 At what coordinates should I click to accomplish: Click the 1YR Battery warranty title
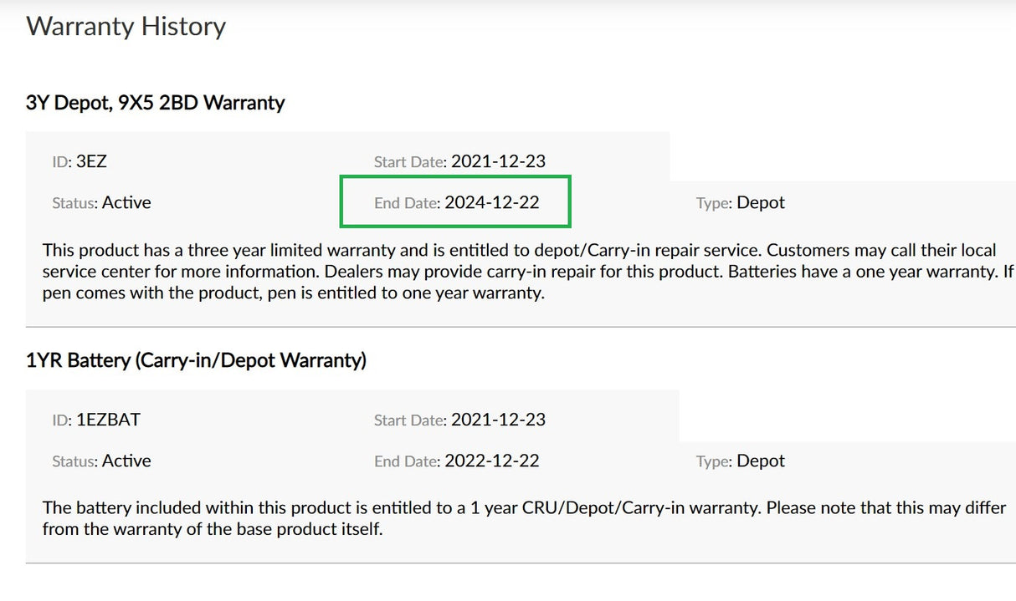197,359
